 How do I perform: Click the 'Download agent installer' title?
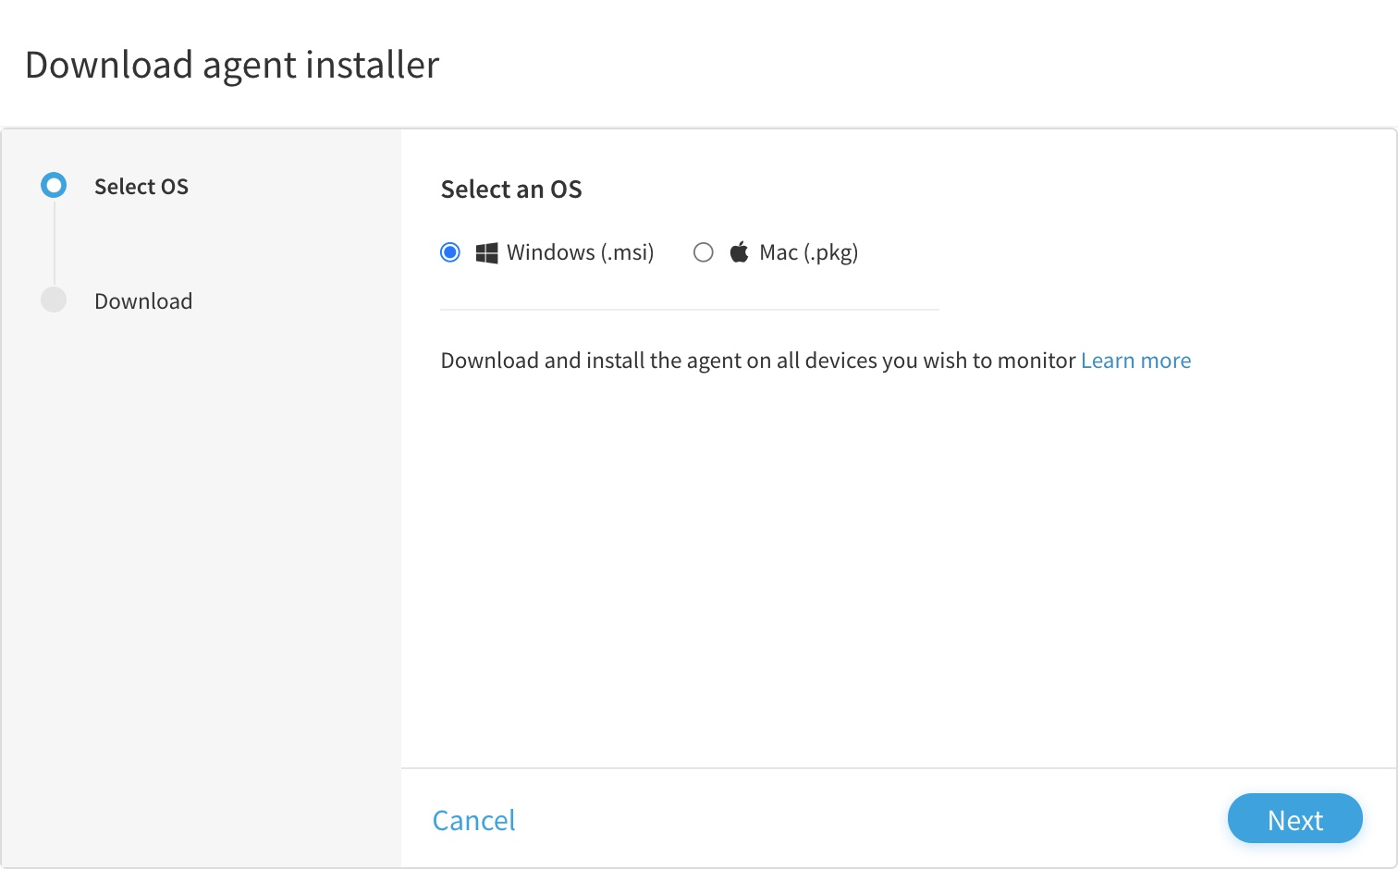(232, 66)
